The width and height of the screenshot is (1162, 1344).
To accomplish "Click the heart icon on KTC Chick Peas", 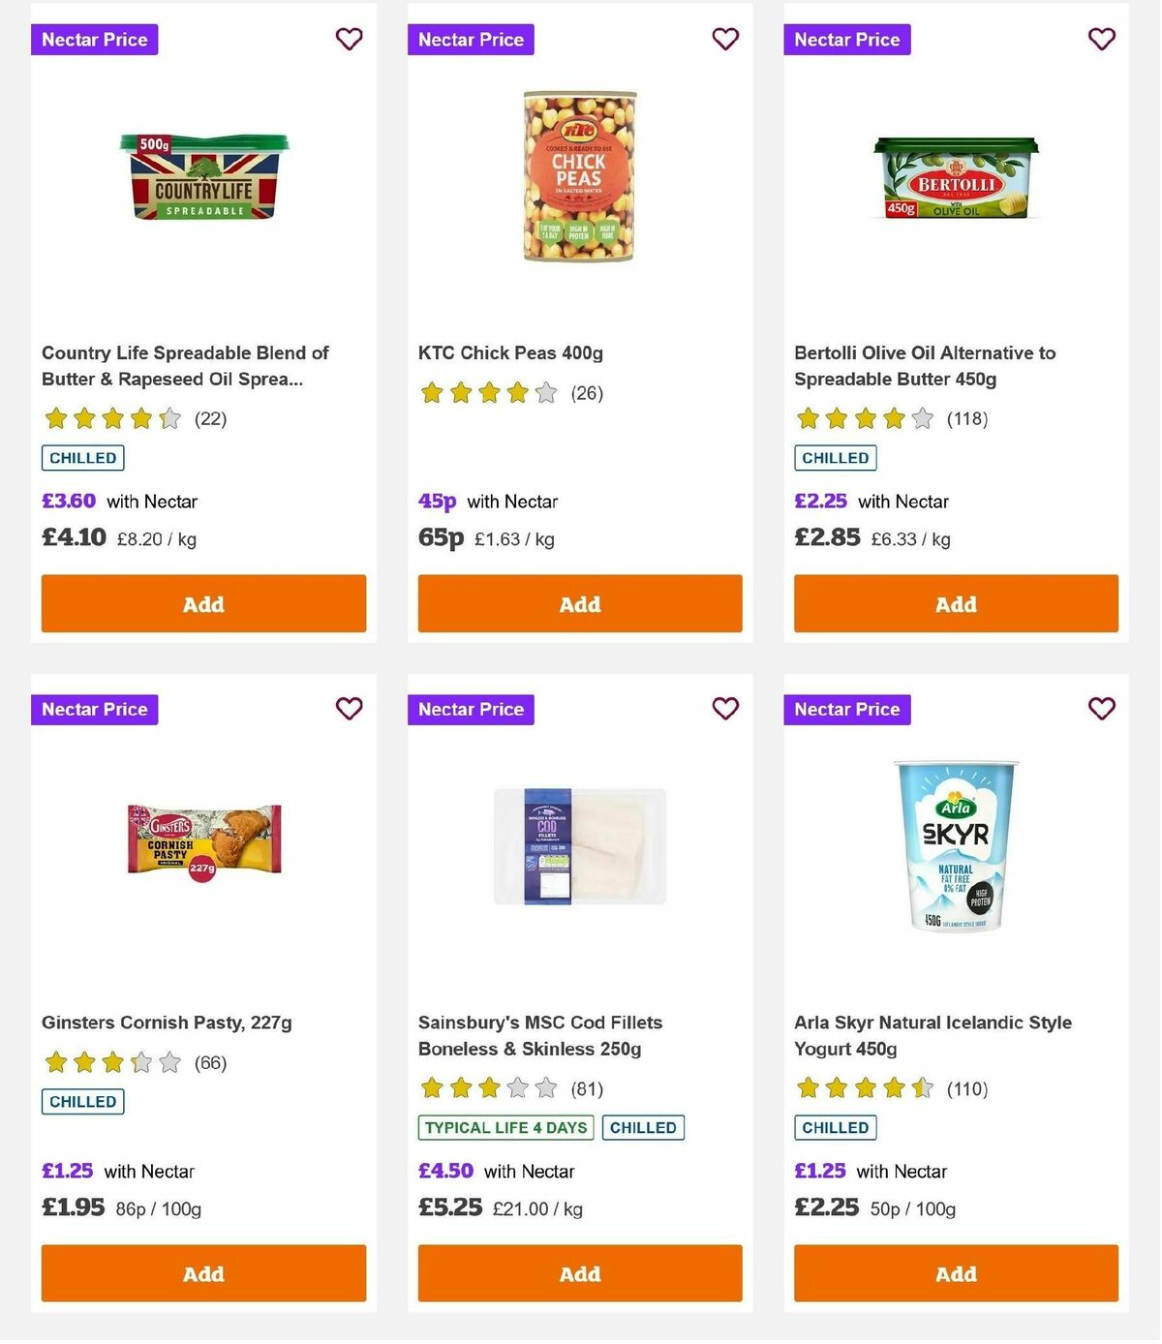I will point(724,39).
